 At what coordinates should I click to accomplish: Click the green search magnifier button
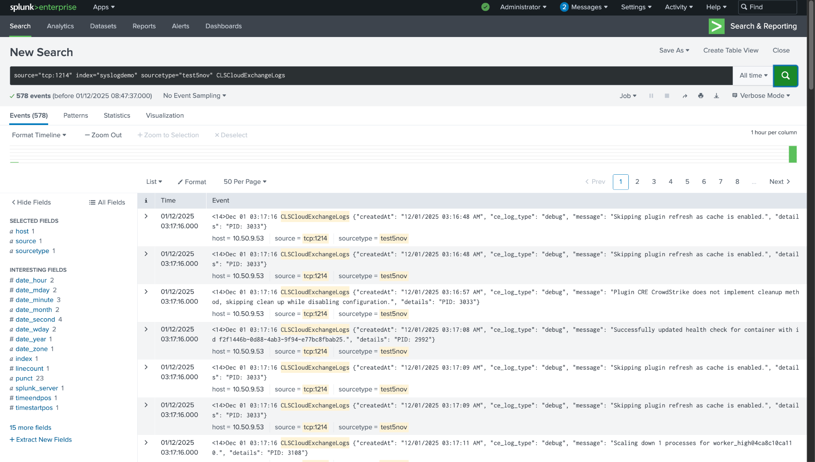coord(785,76)
